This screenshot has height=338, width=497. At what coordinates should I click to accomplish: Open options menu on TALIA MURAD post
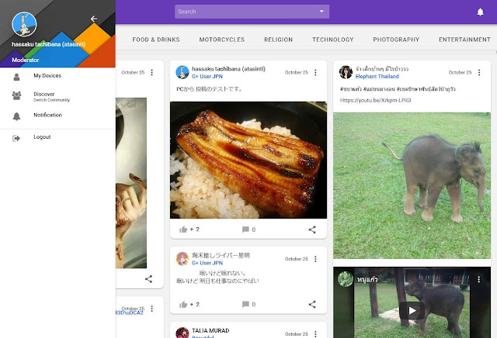point(315,334)
